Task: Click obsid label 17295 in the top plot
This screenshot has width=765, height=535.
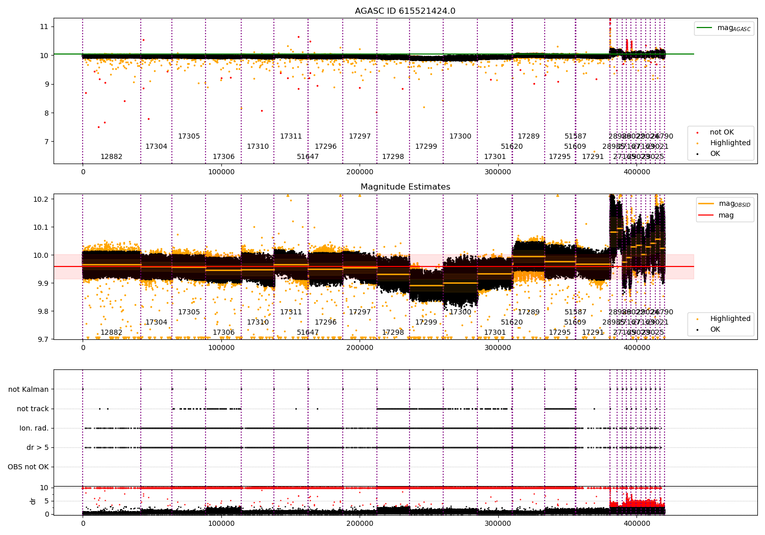Action: pos(559,157)
